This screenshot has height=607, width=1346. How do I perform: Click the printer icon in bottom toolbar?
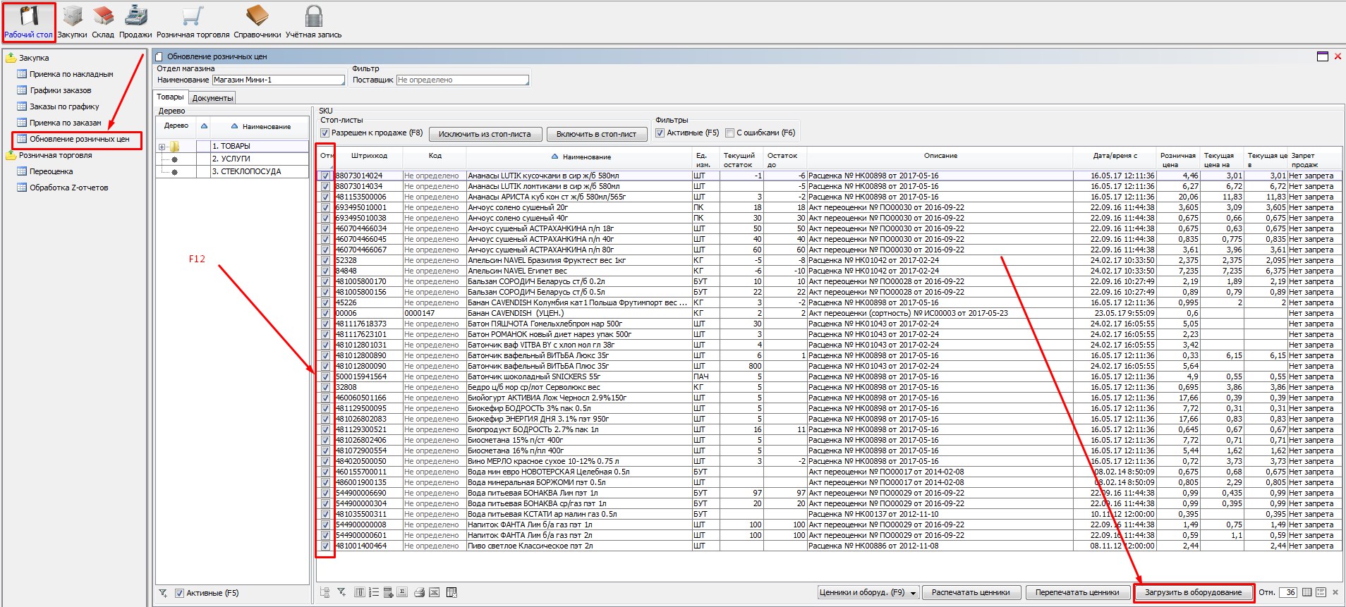click(x=420, y=593)
